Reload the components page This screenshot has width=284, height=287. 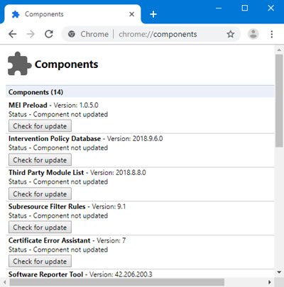[x=49, y=34]
